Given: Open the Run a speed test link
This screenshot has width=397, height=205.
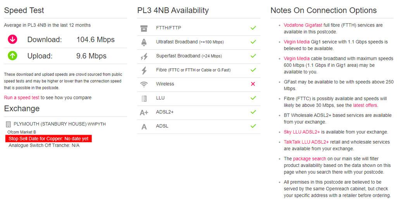Looking at the screenshot, I should [22, 98].
